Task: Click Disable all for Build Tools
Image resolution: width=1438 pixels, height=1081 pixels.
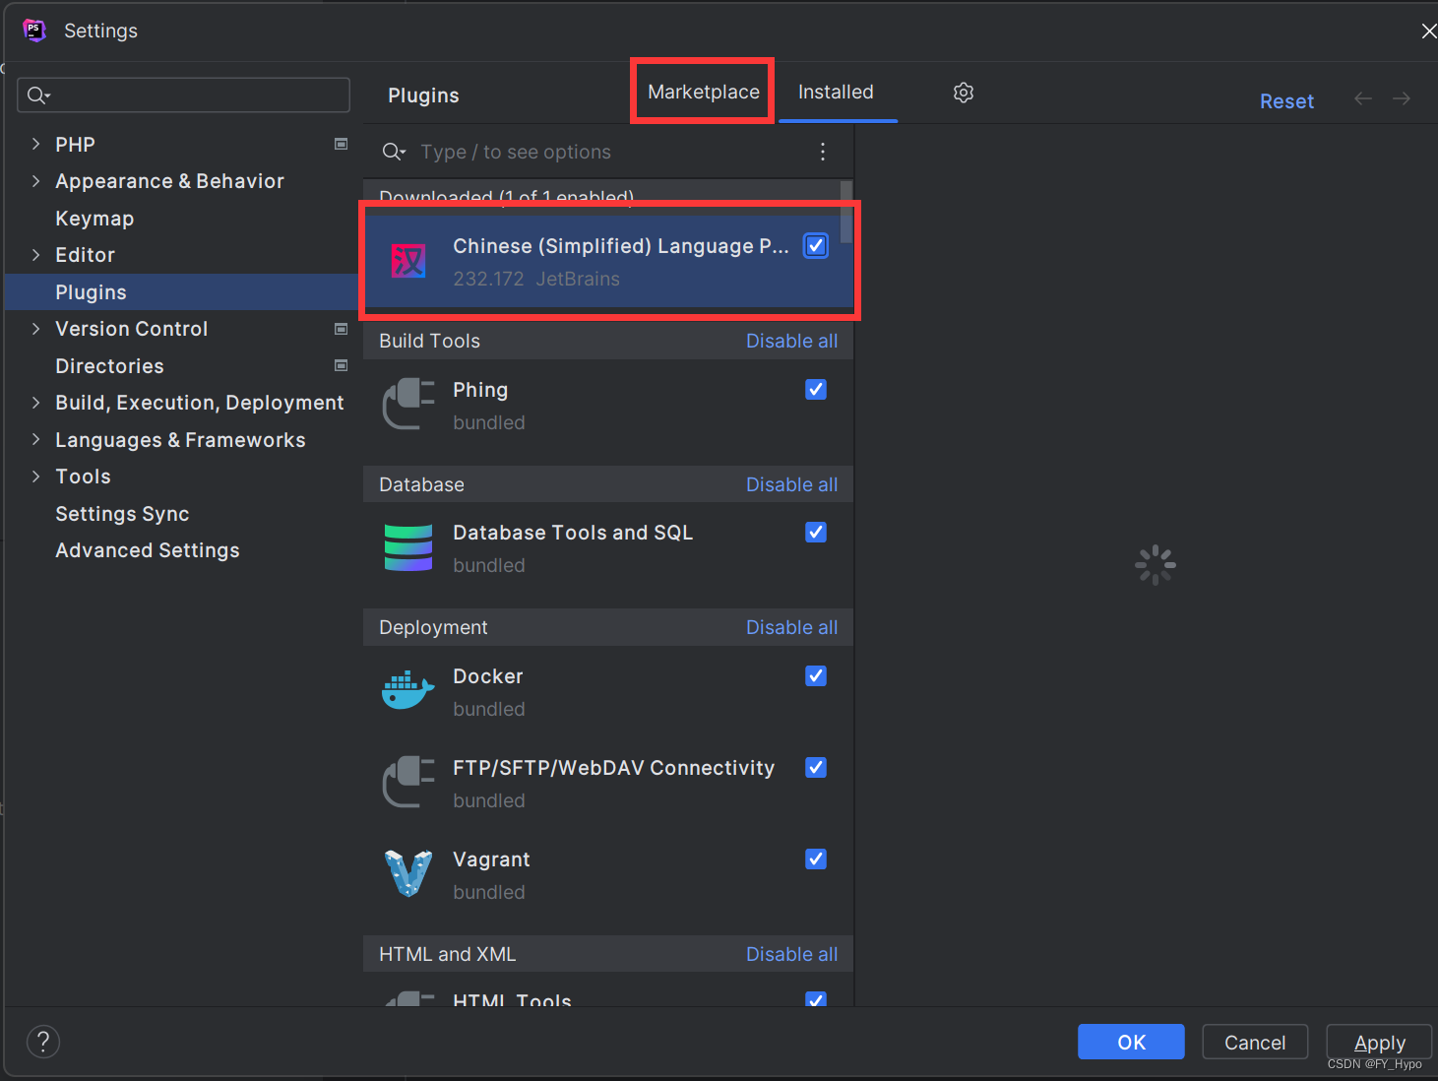Action: click(791, 341)
